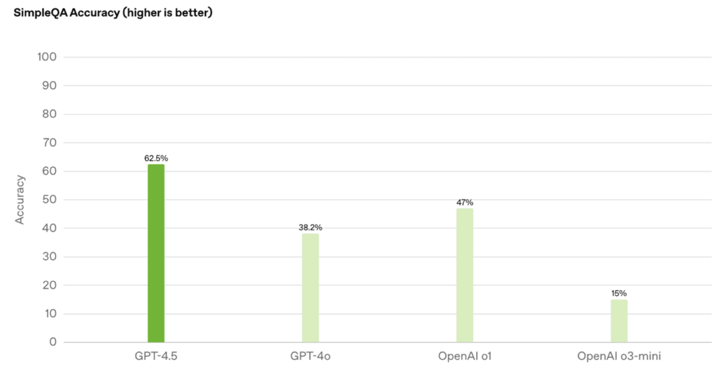Click the 62.5% value label
717x379 pixels.
pyautogui.click(x=156, y=158)
